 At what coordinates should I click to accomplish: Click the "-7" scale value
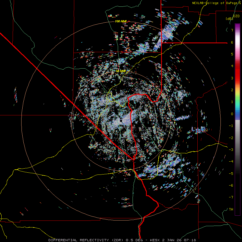[x=231, y=197]
